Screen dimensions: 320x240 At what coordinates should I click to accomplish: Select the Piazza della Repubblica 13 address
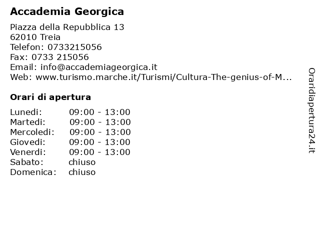coord(67,27)
